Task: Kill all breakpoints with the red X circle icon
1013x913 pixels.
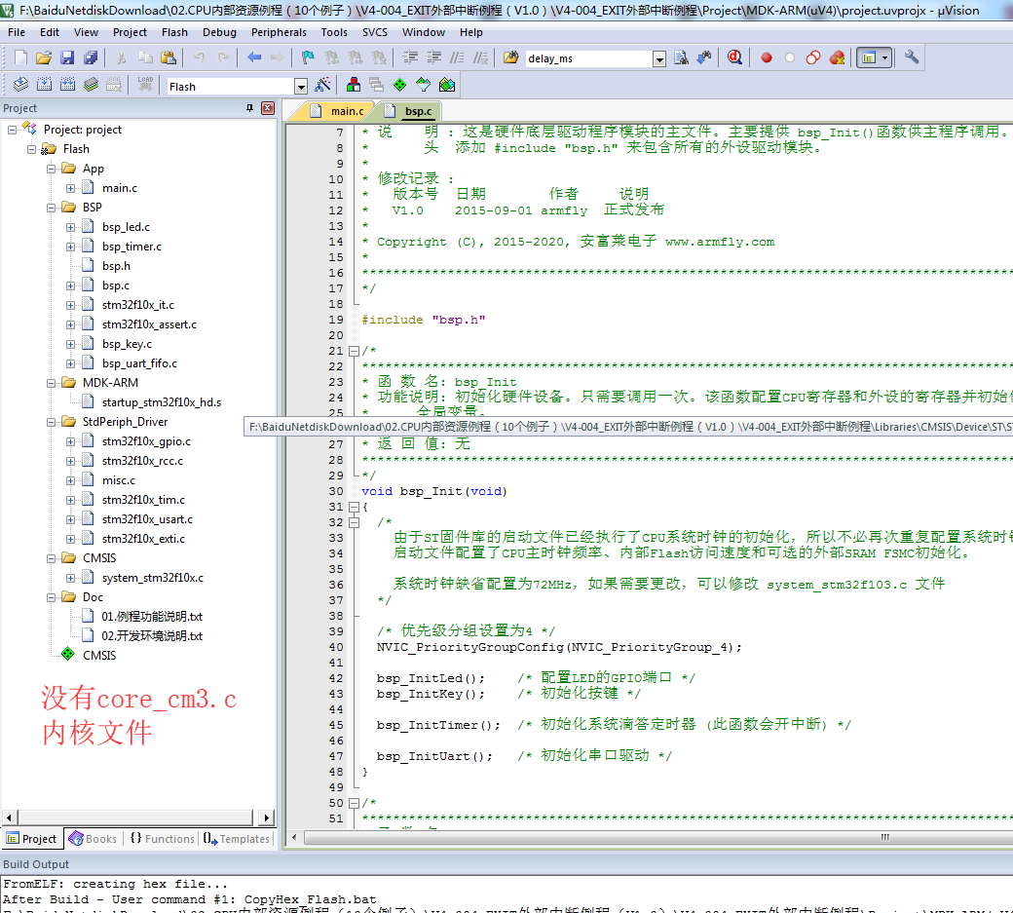Action: 838,58
